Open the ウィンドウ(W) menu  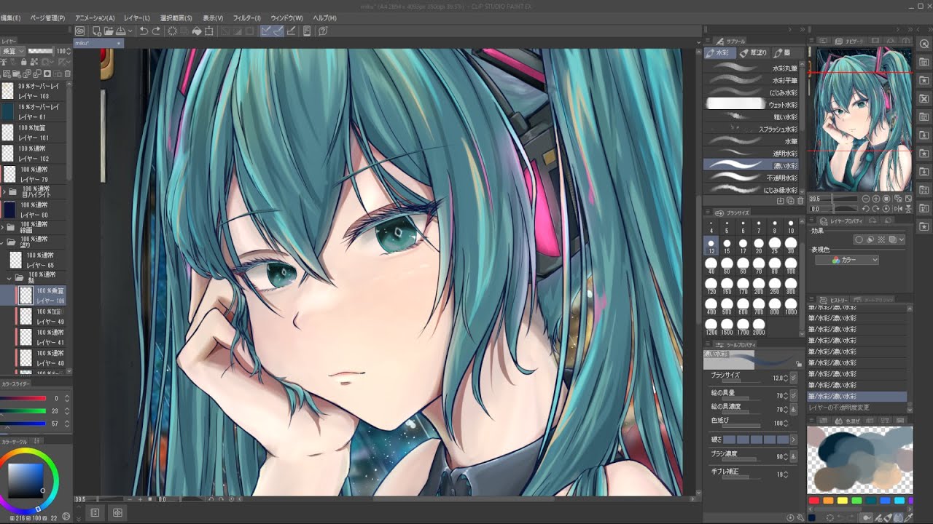(287, 17)
